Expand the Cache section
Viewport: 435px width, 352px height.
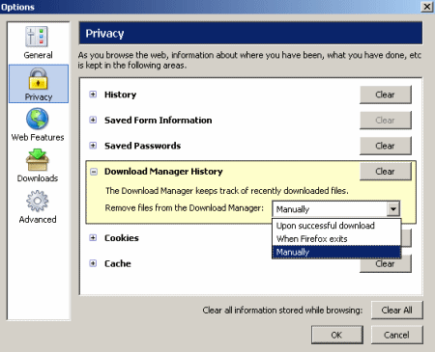click(93, 263)
